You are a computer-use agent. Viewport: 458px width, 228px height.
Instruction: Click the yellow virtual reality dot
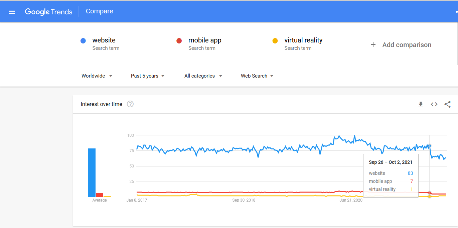(x=275, y=41)
